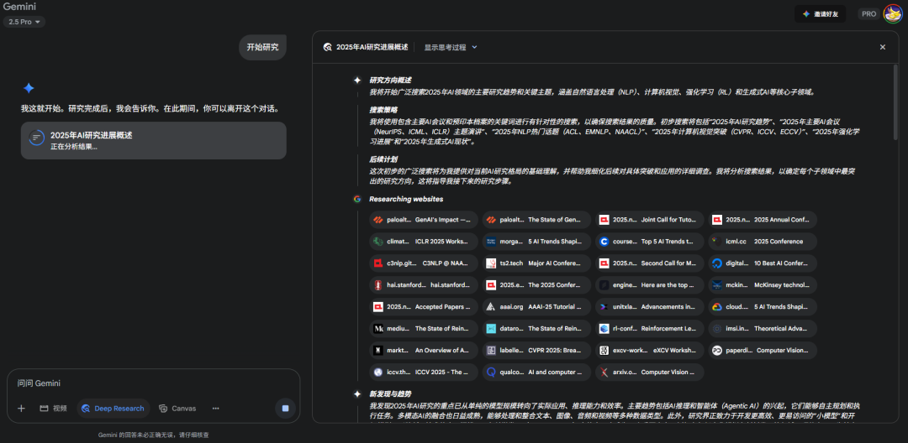The width and height of the screenshot is (908, 443).
Task: Open the labellerr CVPR 2025 source chip
Action: pos(536,350)
